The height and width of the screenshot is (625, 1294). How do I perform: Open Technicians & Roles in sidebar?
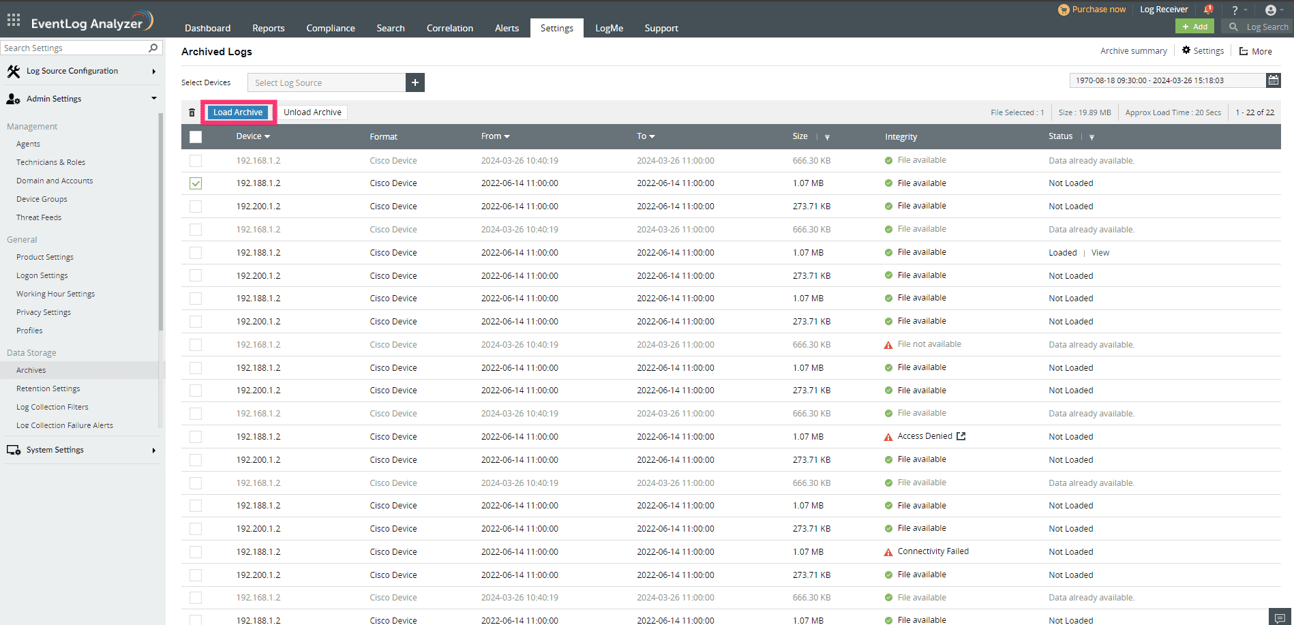(50, 162)
